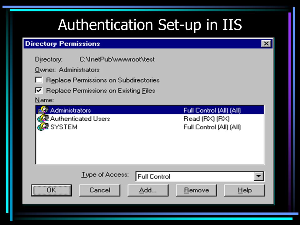Screen dimensions: 300x225
Task: Click the SYSTEM group icon
Action: coord(43,127)
